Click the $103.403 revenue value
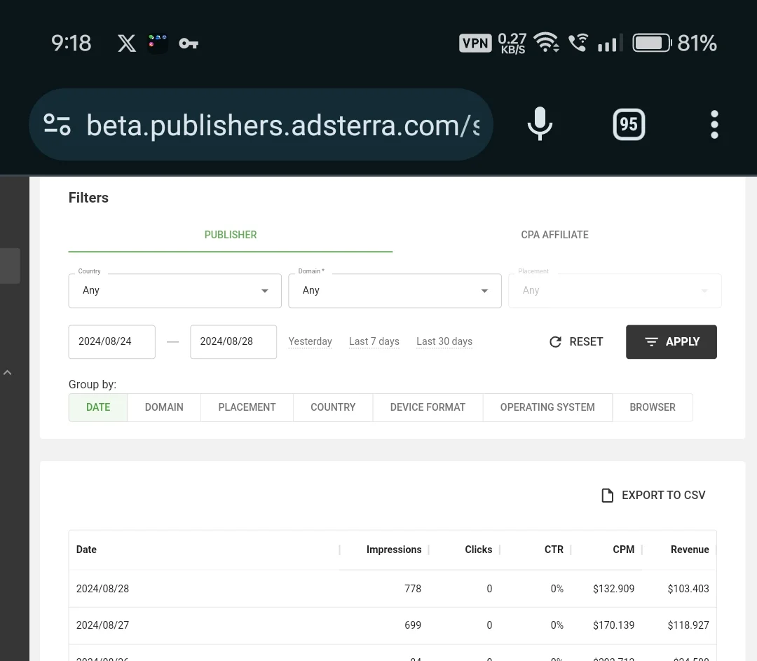This screenshot has height=661, width=757. pyautogui.click(x=688, y=589)
